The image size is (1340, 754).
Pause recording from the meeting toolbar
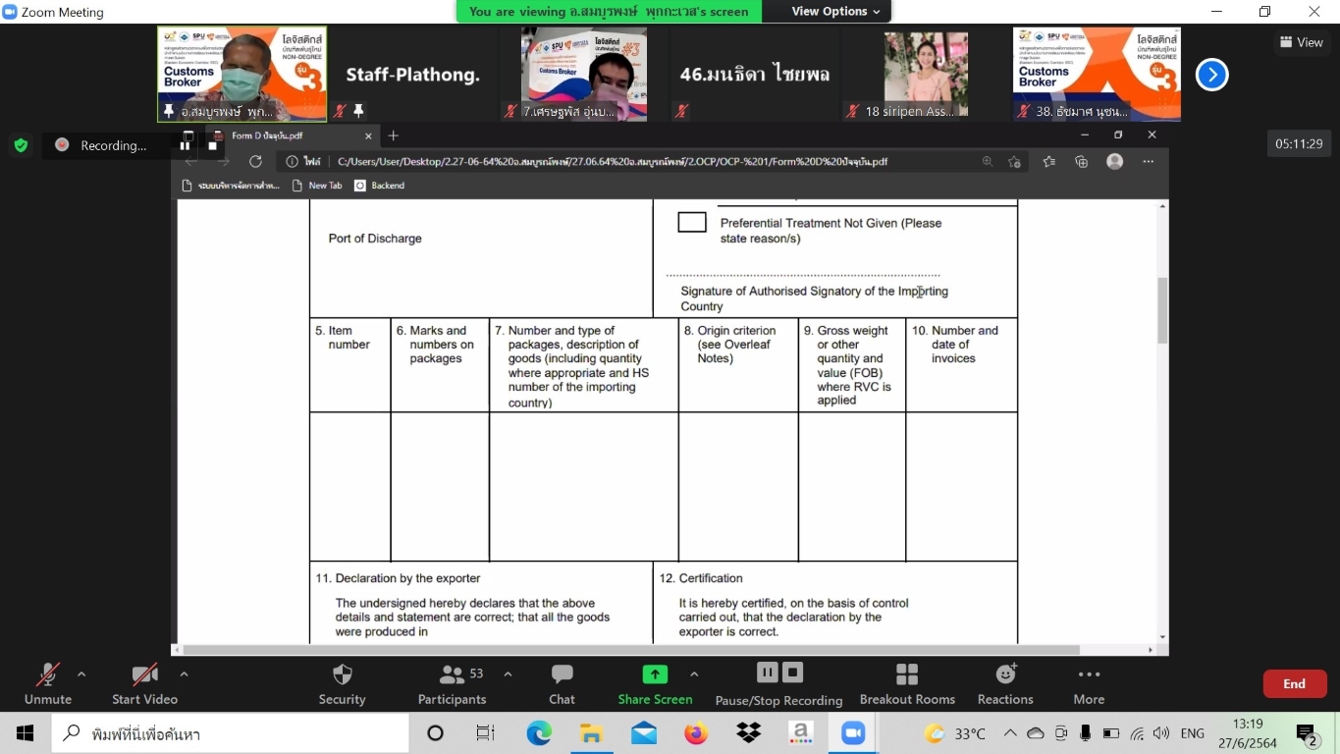pos(768,673)
